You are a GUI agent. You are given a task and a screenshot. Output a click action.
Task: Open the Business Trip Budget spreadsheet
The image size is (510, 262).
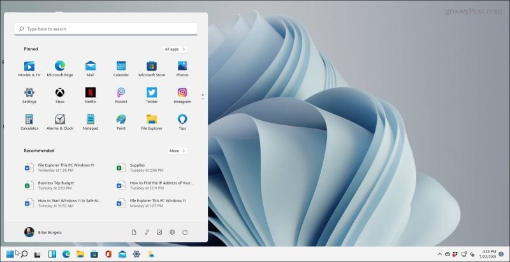54,185
